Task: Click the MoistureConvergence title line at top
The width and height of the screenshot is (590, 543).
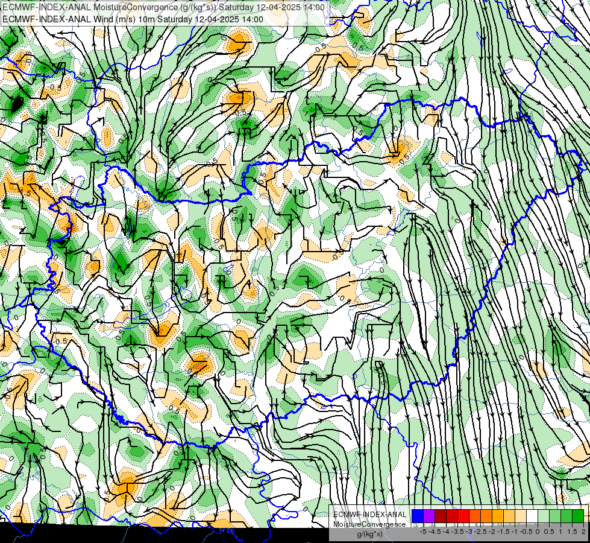Action: (x=164, y=7)
